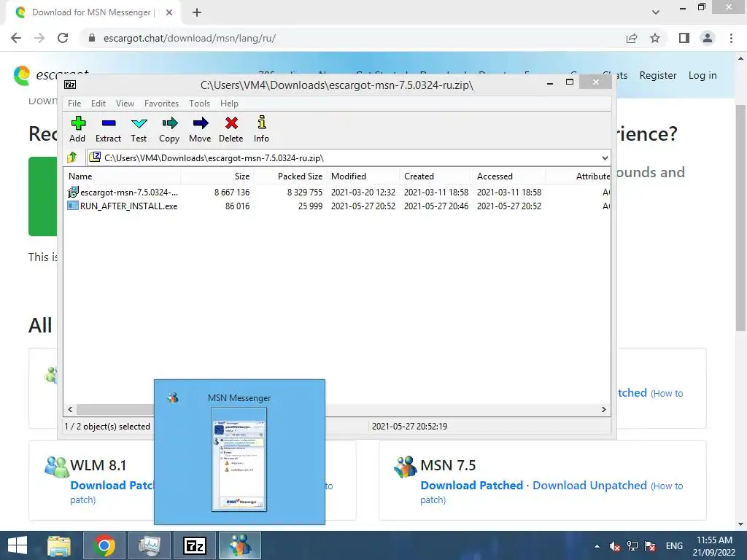This screenshot has width=747, height=560.
Task: Select the Copy toolbar icon
Action: click(169, 129)
